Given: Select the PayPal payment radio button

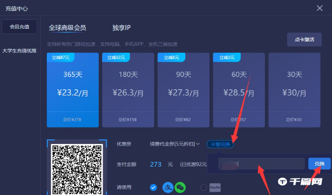Looking at the screenshot, I should (203, 187).
